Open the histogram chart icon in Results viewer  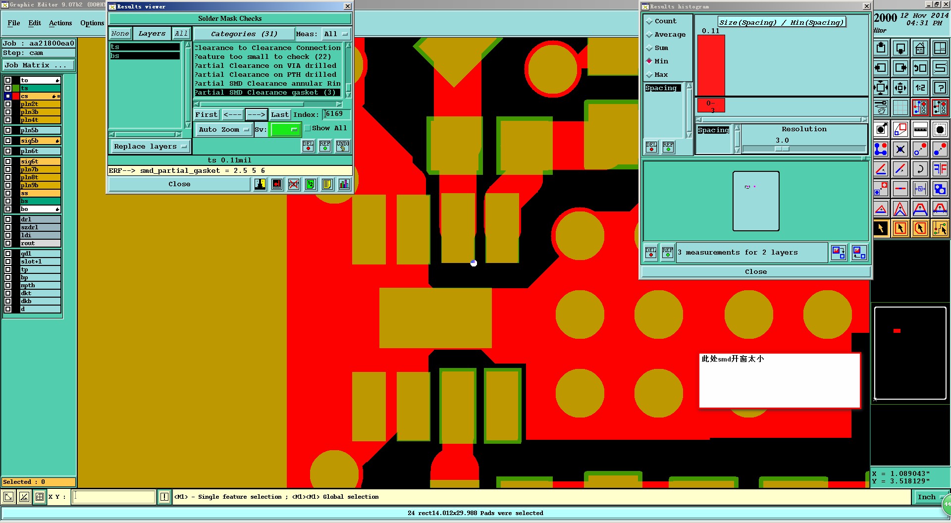tap(344, 184)
